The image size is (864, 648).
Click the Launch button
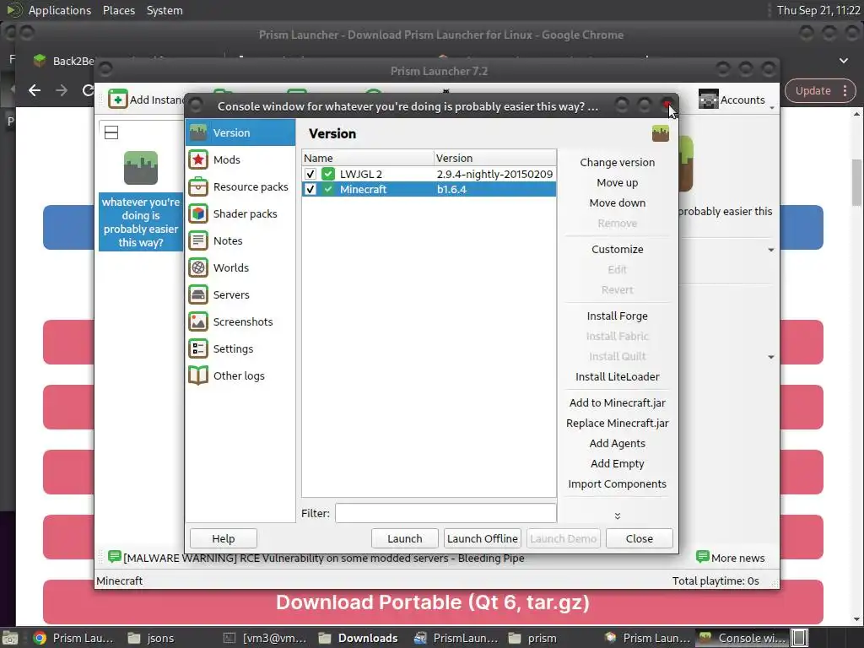[404, 538]
